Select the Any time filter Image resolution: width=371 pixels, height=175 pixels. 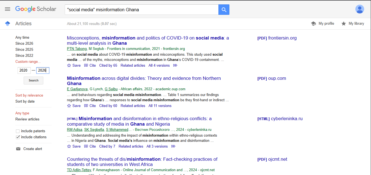point(22,37)
